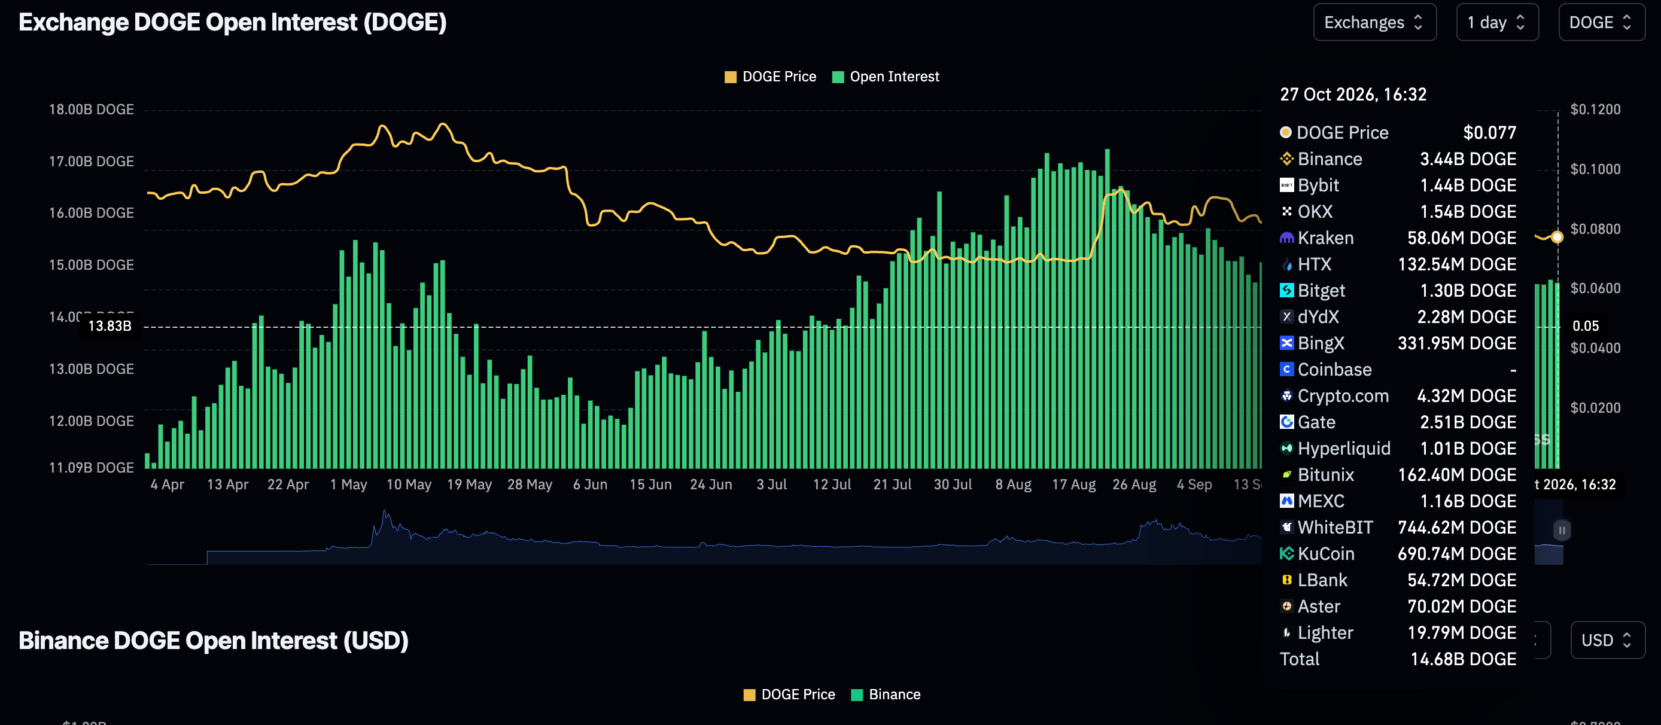Click the Hyperliquid logo icon
Image resolution: width=1661 pixels, height=725 pixels.
pos(1286,448)
